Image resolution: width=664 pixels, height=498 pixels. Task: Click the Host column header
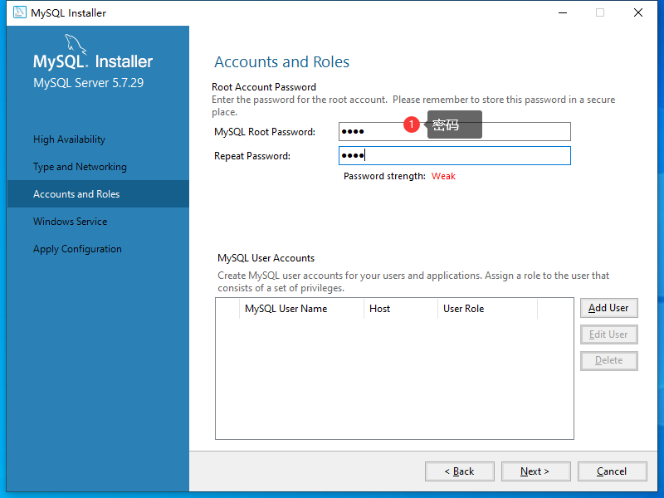point(401,309)
